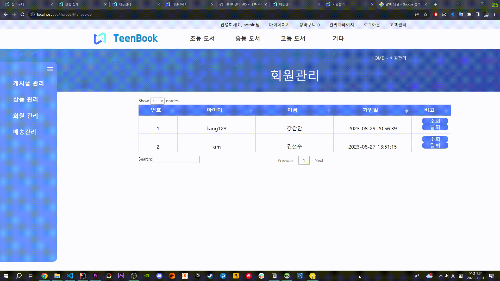
Task: Open Discord from the taskbar
Action: pos(159,276)
